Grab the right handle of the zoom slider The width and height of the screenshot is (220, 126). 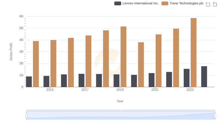[x=215, y=116]
